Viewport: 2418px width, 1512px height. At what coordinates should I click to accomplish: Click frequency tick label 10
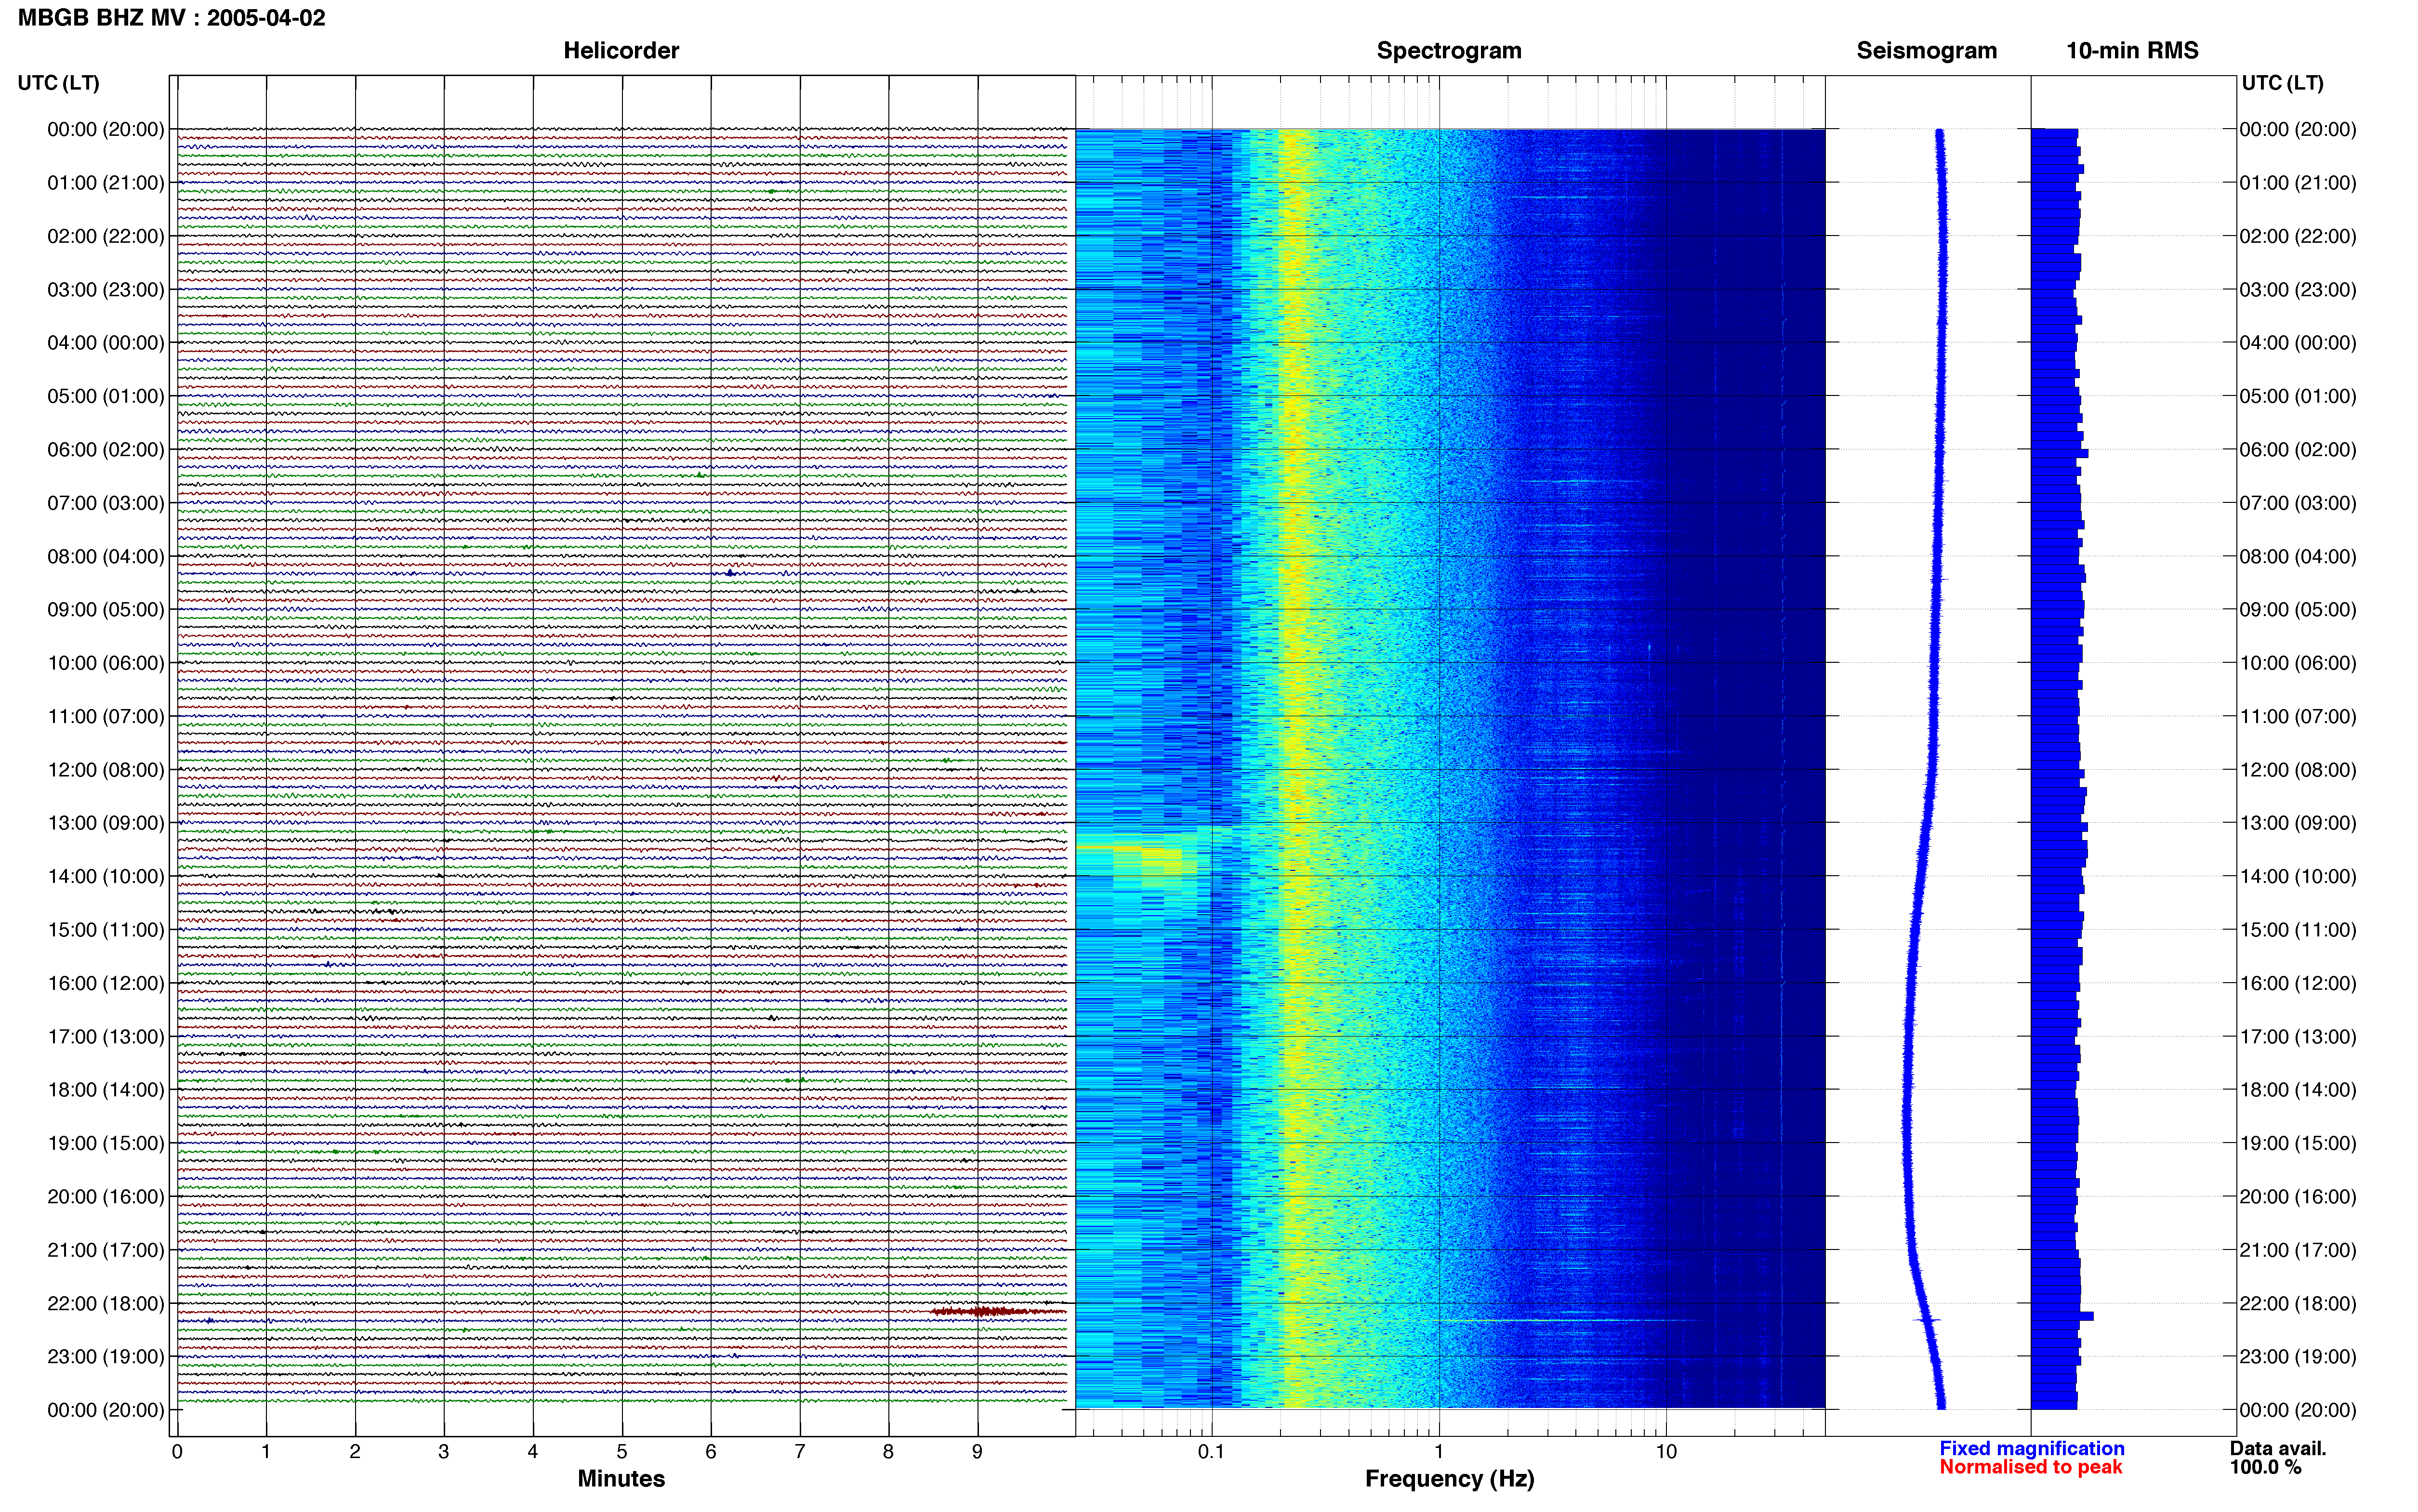pos(1665,1451)
